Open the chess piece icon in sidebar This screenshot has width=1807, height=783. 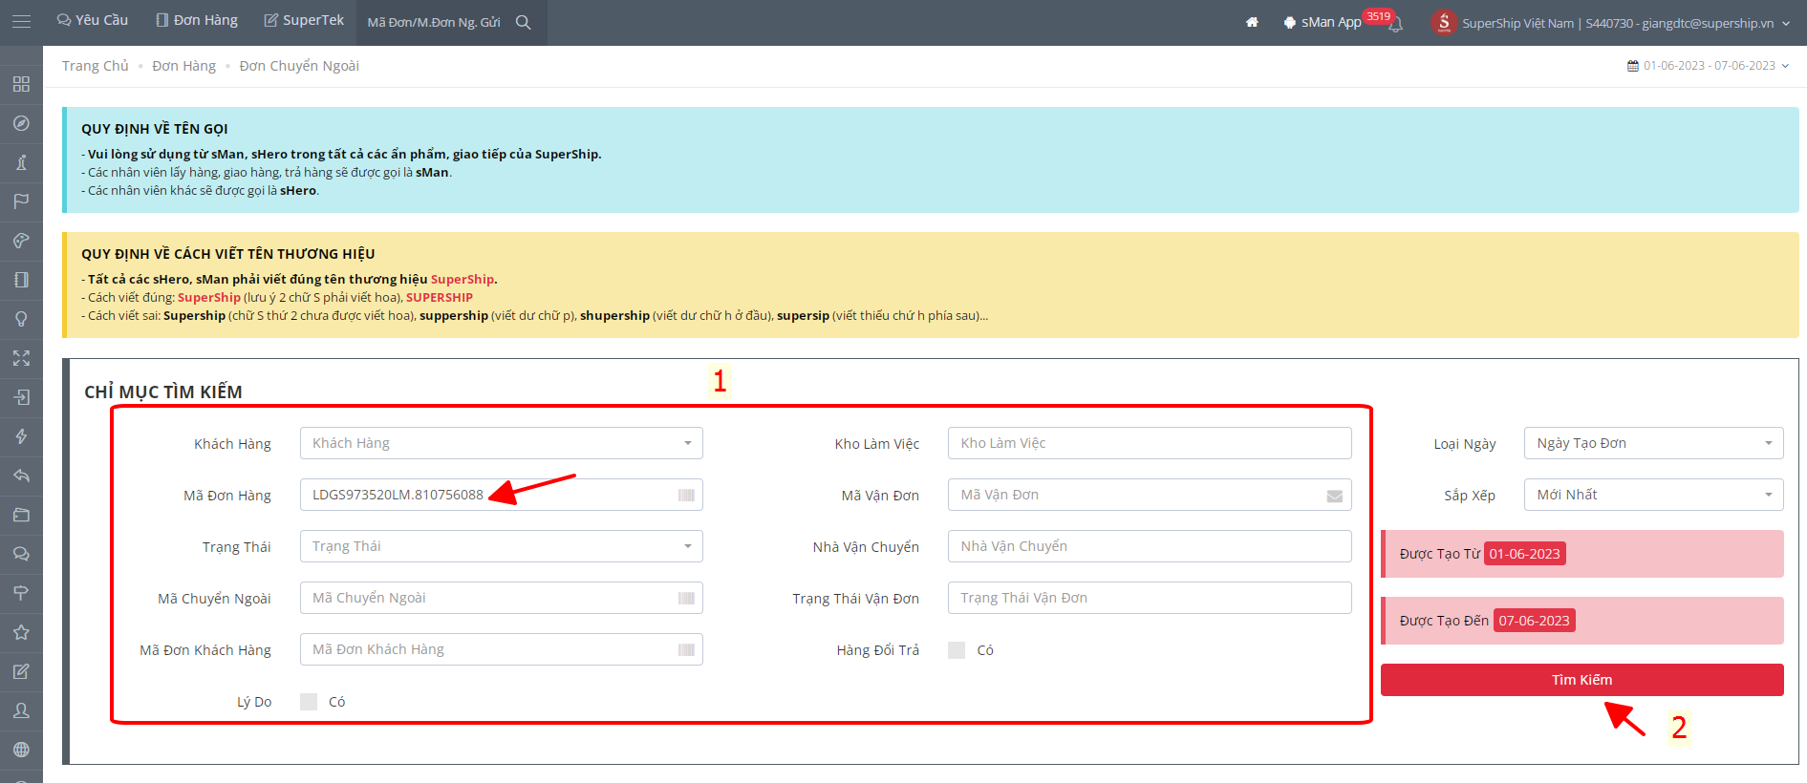[x=21, y=162]
